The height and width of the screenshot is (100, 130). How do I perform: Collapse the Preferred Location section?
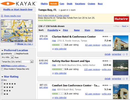click(x=2, y=51)
